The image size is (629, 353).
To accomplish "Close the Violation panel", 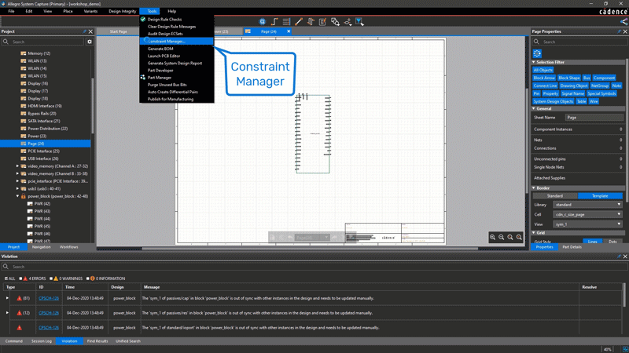I will 625,257.
